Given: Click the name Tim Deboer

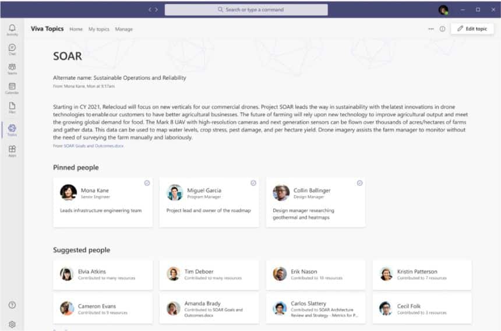Looking at the screenshot, I should [199, 271].
